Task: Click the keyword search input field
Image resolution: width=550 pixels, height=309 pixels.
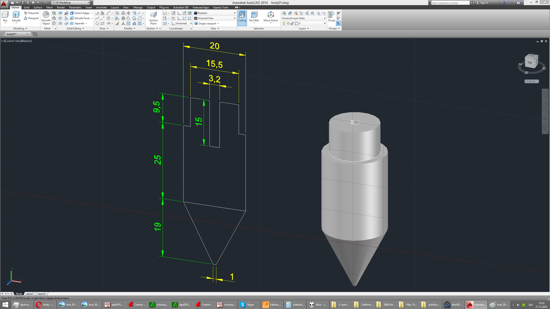Action: point(451,3)
